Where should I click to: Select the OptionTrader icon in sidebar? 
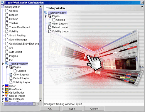7,92
